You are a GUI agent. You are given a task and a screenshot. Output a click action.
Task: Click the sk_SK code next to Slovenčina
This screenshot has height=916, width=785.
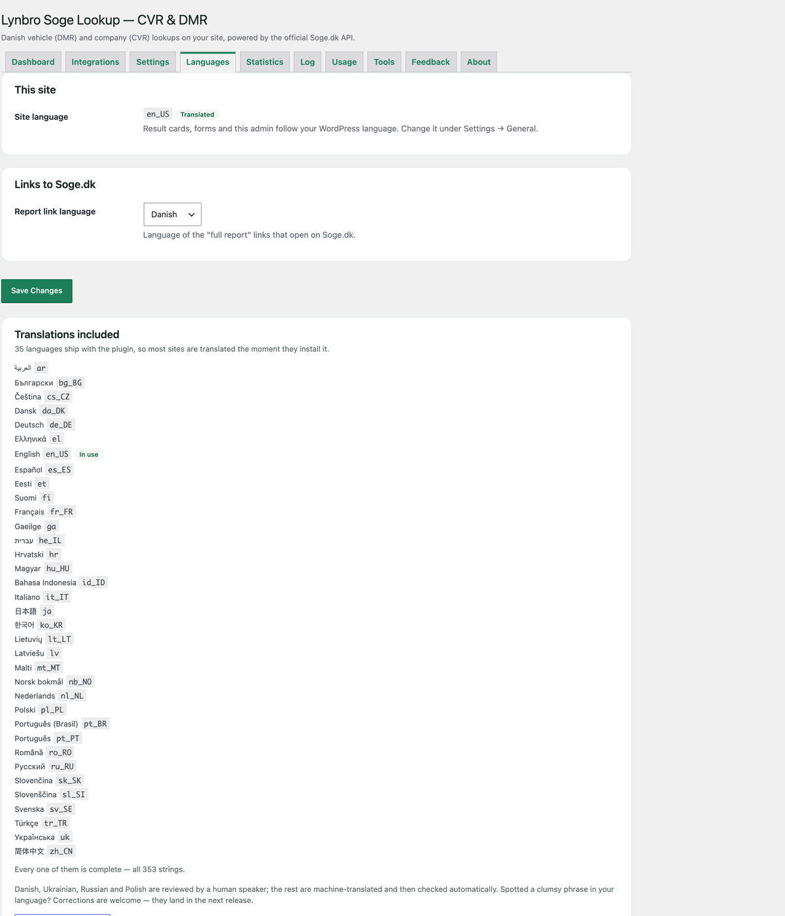pos(70,781)
